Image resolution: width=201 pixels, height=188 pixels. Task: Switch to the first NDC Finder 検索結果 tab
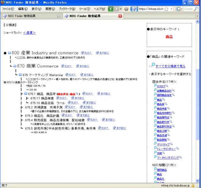[x=31, y=16]
